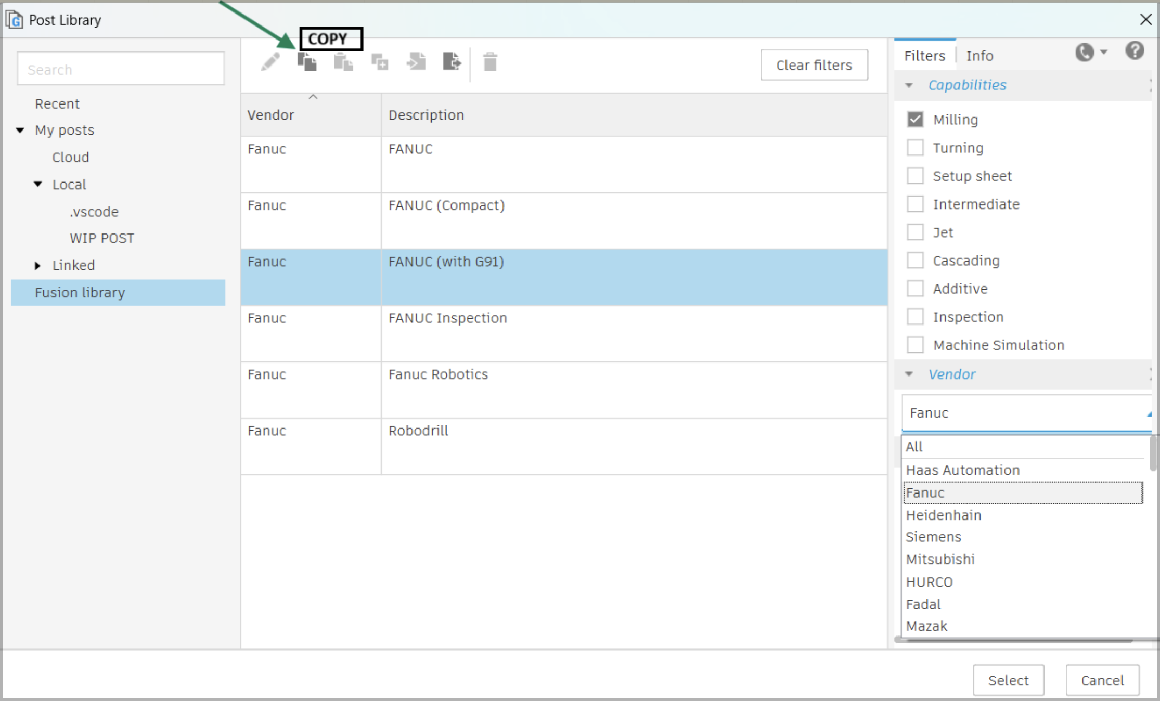Click the Select button

[1008, 680]
